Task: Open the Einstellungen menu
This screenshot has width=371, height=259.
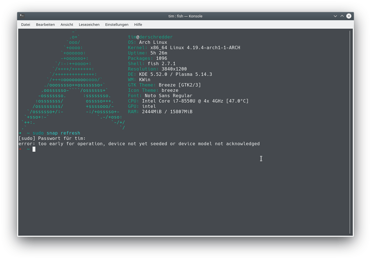Action: [117, 25]
